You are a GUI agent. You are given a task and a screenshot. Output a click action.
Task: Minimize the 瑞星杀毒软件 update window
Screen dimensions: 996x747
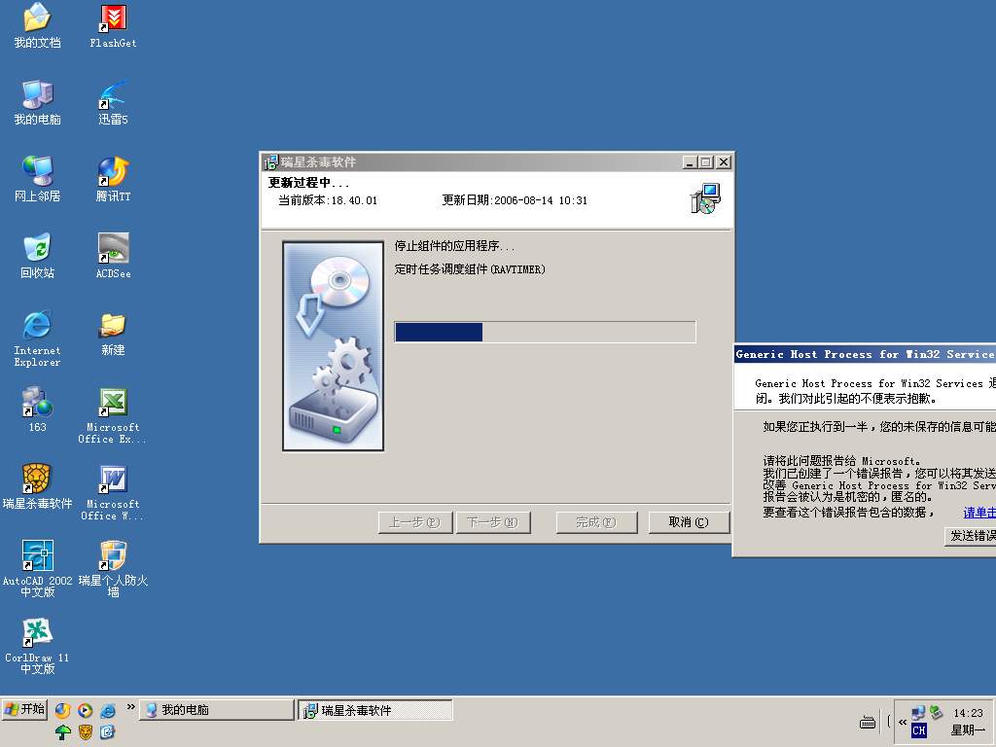tap(690, 162)
